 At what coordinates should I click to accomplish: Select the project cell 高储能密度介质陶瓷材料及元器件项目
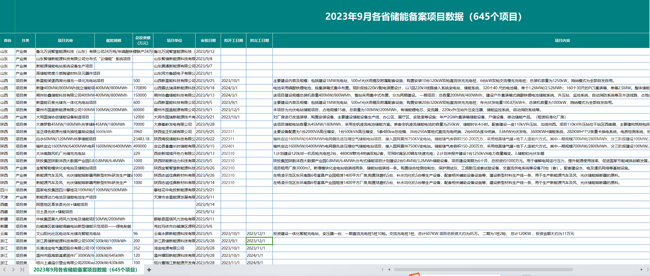[65, 73]
